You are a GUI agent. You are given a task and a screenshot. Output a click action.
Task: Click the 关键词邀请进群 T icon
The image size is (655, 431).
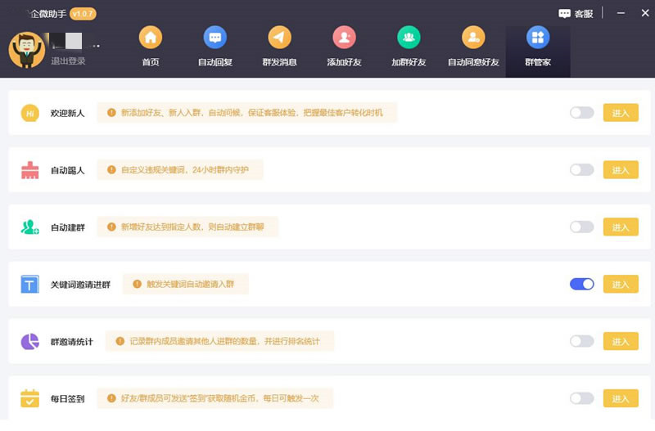(30, 285)
